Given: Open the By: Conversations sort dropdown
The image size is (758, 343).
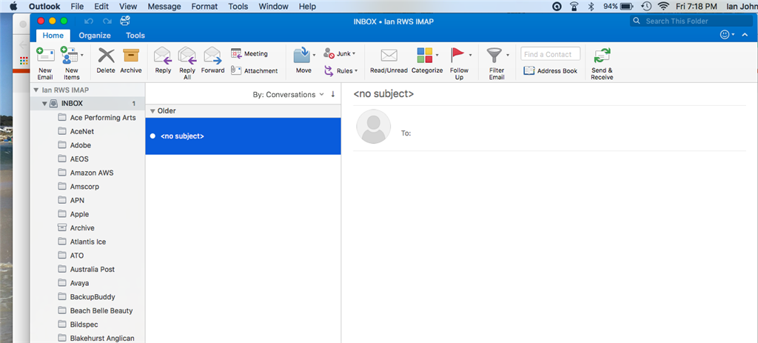Looking at the screenshot, I should pos(288,94).
